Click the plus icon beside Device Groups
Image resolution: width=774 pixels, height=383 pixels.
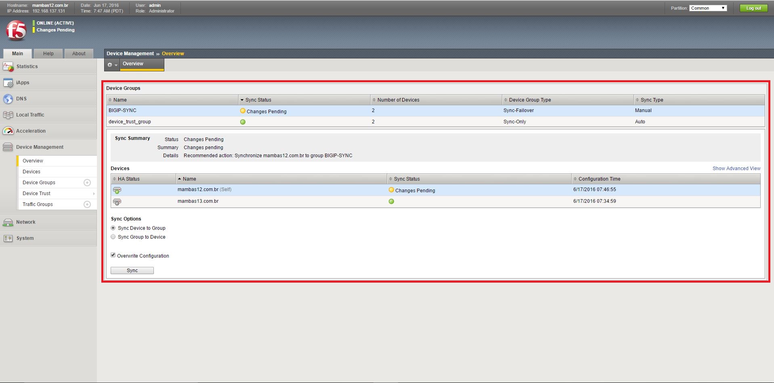[87, 183]
